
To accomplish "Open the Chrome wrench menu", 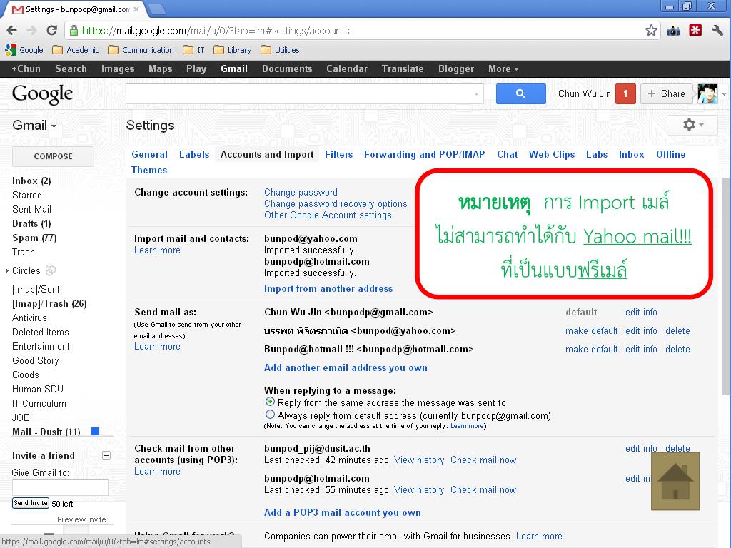I will [x=717, y=31].
